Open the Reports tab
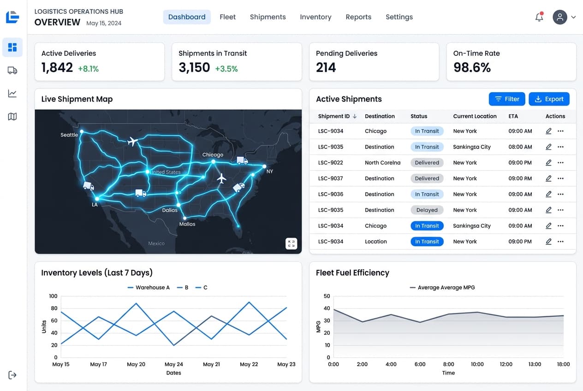This screenshot has width=583, height=391. tap(358, 17)
